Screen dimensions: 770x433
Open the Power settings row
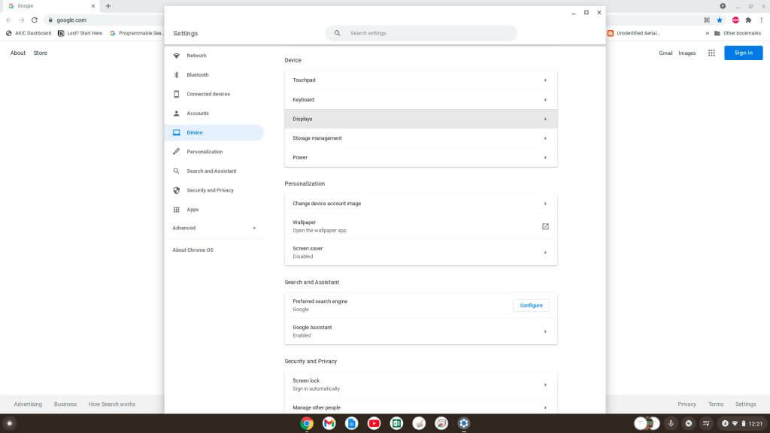[x=421, y=158]
